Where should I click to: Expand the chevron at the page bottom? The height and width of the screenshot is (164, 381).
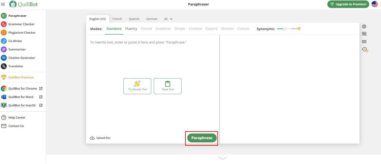(x=222, y=158)
